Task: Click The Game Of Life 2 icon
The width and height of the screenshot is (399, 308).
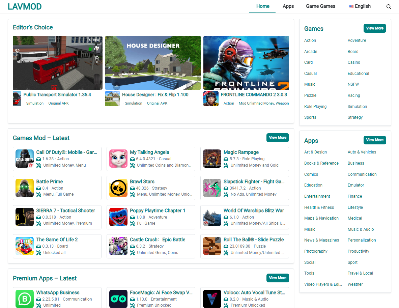Action: (25, 246)
